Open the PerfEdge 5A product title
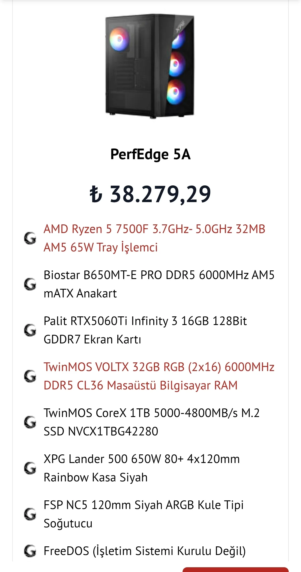 151,154
